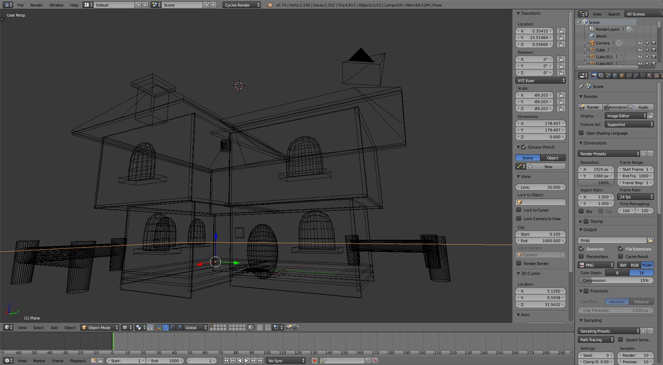The width and height of the screenshot is (663, 365).
Task: Enable Open Shading Language checkbox
Action: [581, 133]
